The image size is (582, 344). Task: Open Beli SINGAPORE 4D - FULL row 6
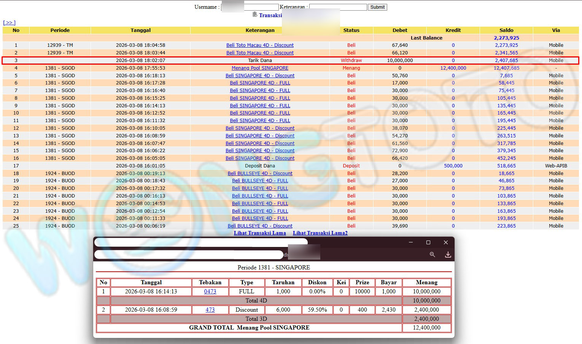pyautogui.click(x=260, y=83)
